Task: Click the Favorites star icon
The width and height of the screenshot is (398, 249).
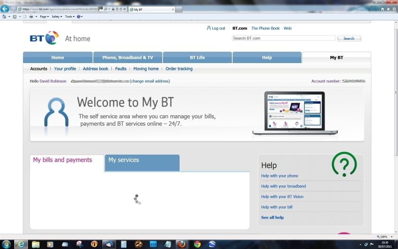Action: [388, 9]
